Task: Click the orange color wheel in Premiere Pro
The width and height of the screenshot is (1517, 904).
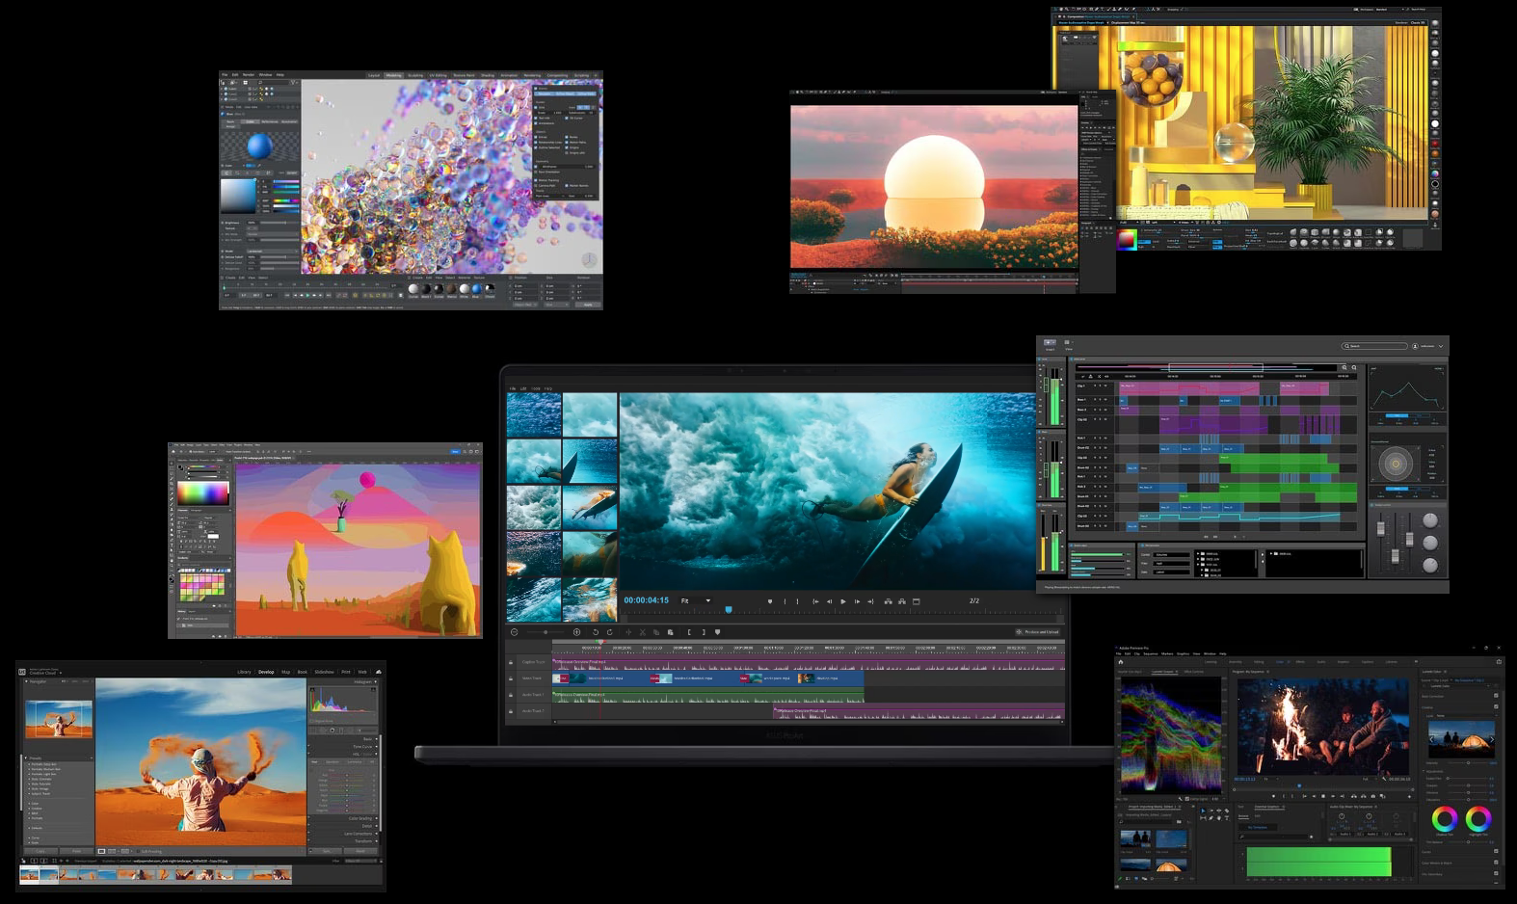Action: [x=1444, y=819]
